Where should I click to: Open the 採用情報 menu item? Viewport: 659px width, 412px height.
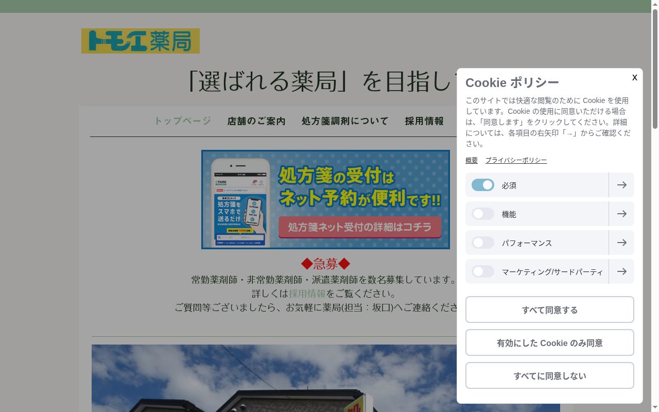pyautogui.click(x=424, y=121)
